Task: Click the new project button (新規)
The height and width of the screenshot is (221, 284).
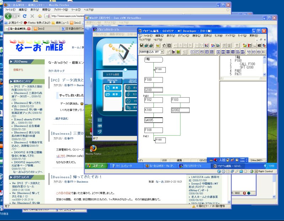Action: (x=113, y=87)
